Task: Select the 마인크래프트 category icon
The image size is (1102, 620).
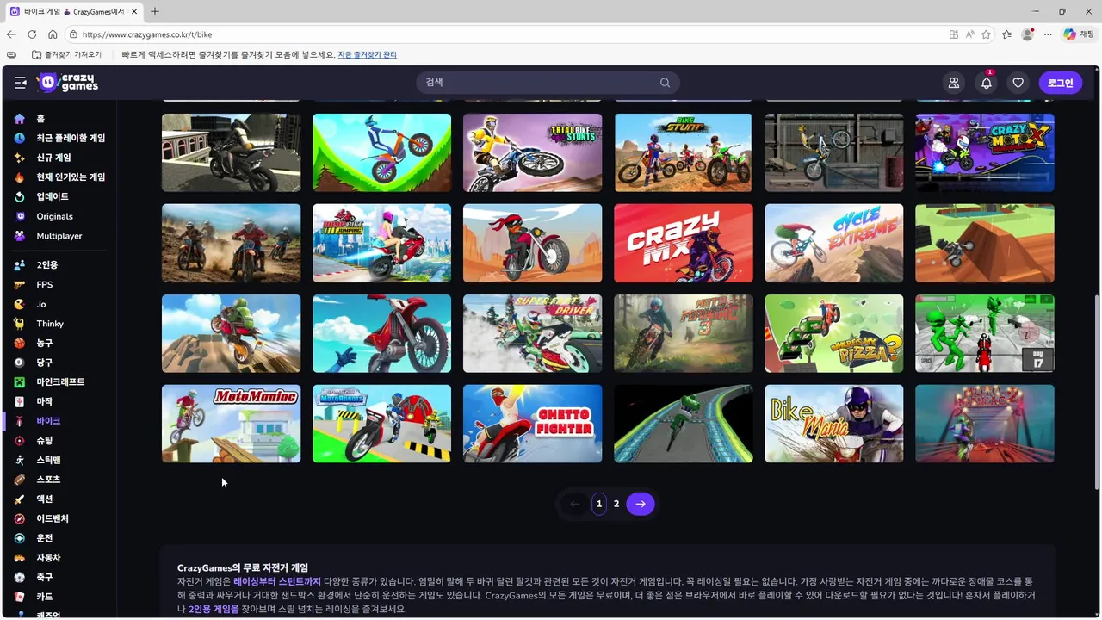Action: point(20,382)
